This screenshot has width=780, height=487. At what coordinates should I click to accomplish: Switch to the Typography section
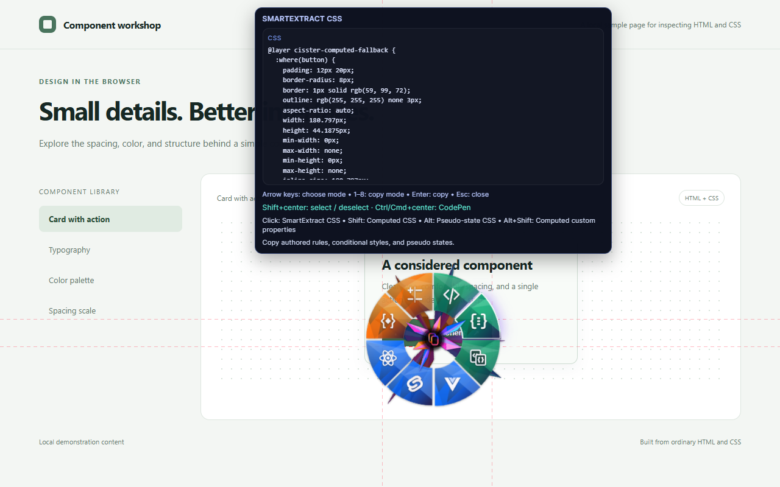110,250
